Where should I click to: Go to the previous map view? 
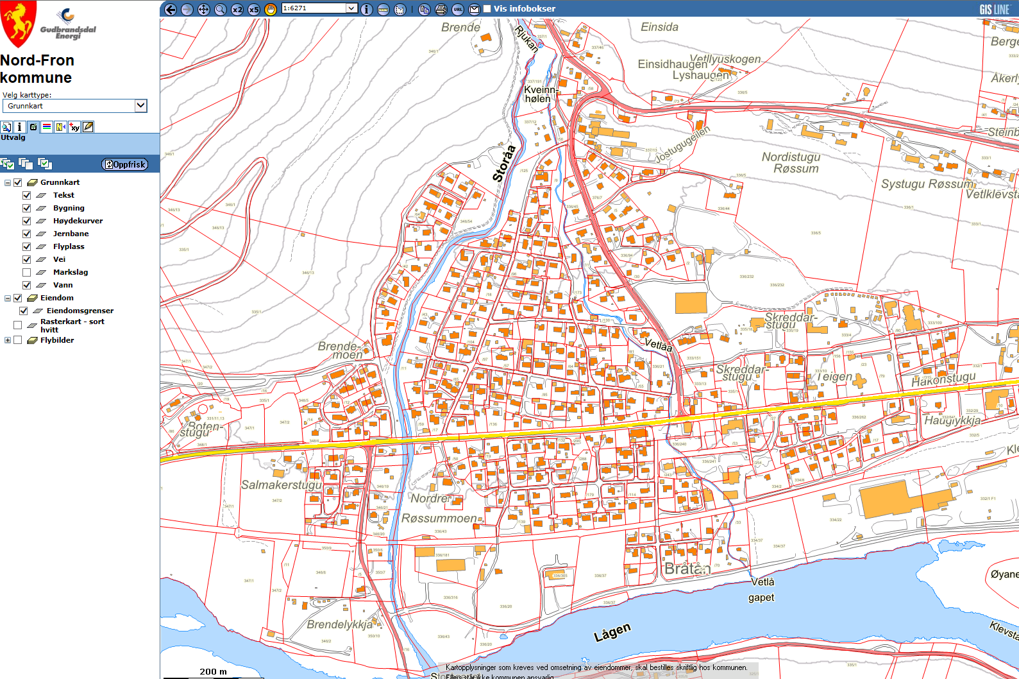171,9
